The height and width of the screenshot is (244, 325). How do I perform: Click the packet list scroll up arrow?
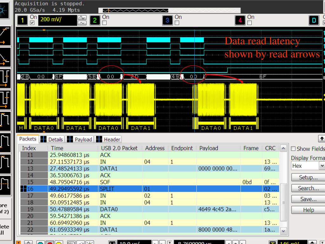(283, 148)
